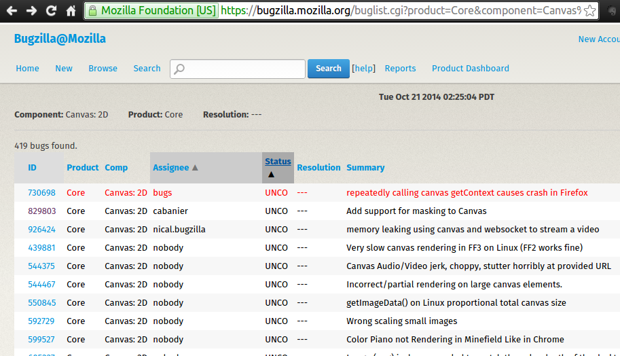The width and height of the screenshot is (620, 356).
Task: Sort bug list by Summary column
Action: [x=365, y=168]
